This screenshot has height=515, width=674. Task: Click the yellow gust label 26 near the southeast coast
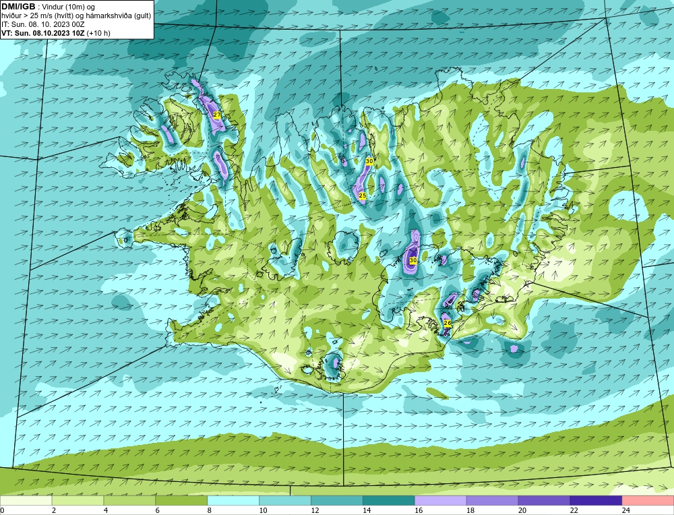coord(447,323)
